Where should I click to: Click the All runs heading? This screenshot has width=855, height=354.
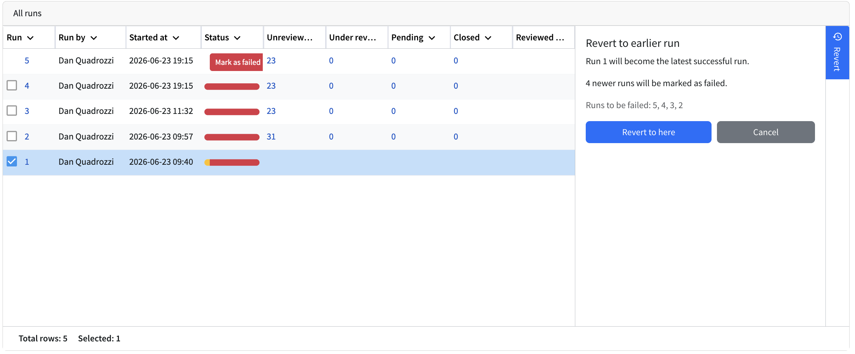tap(27, 13)
